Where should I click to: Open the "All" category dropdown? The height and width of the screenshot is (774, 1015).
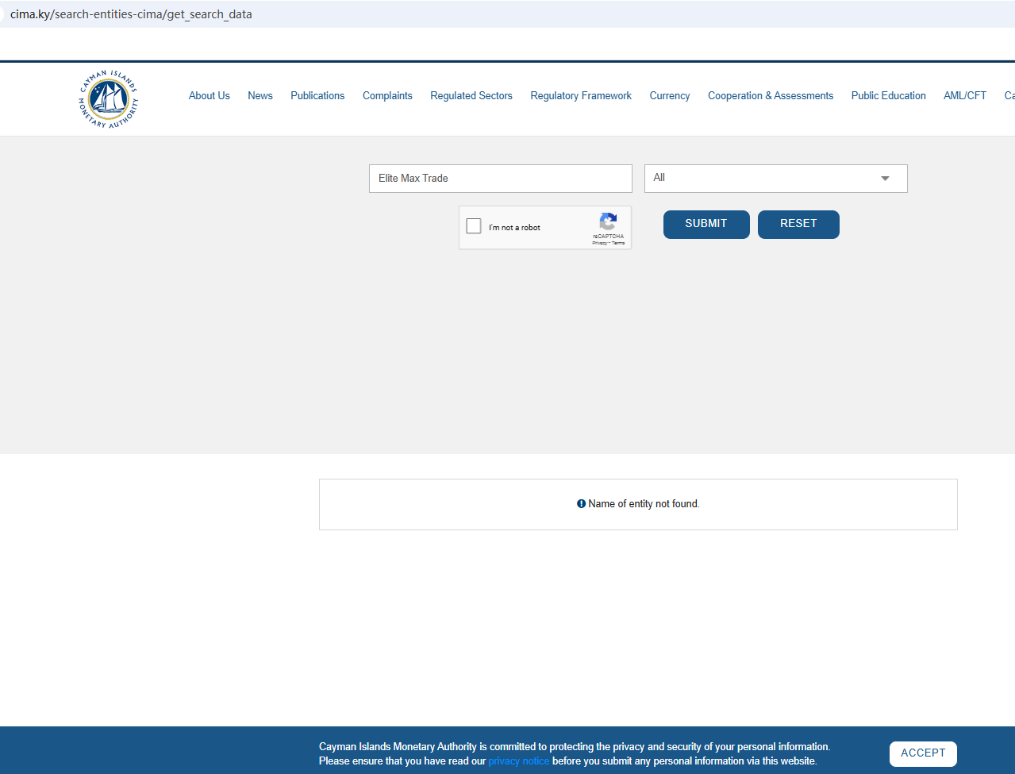[775, 179]
